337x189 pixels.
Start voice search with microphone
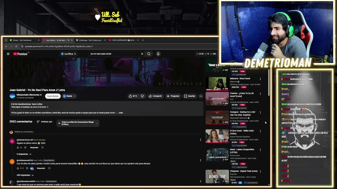click(x=158, y=54)
